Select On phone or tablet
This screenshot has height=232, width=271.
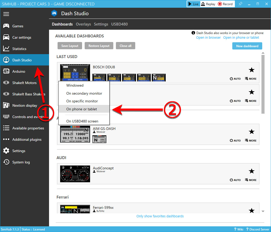[84, 109]
